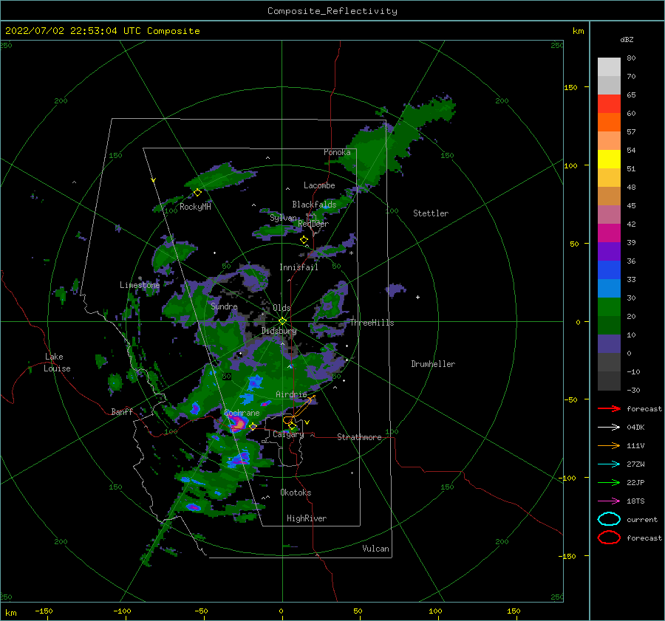Click the Olds city label
The width and height of the screenshot is (665, 621).
point(282,308)
